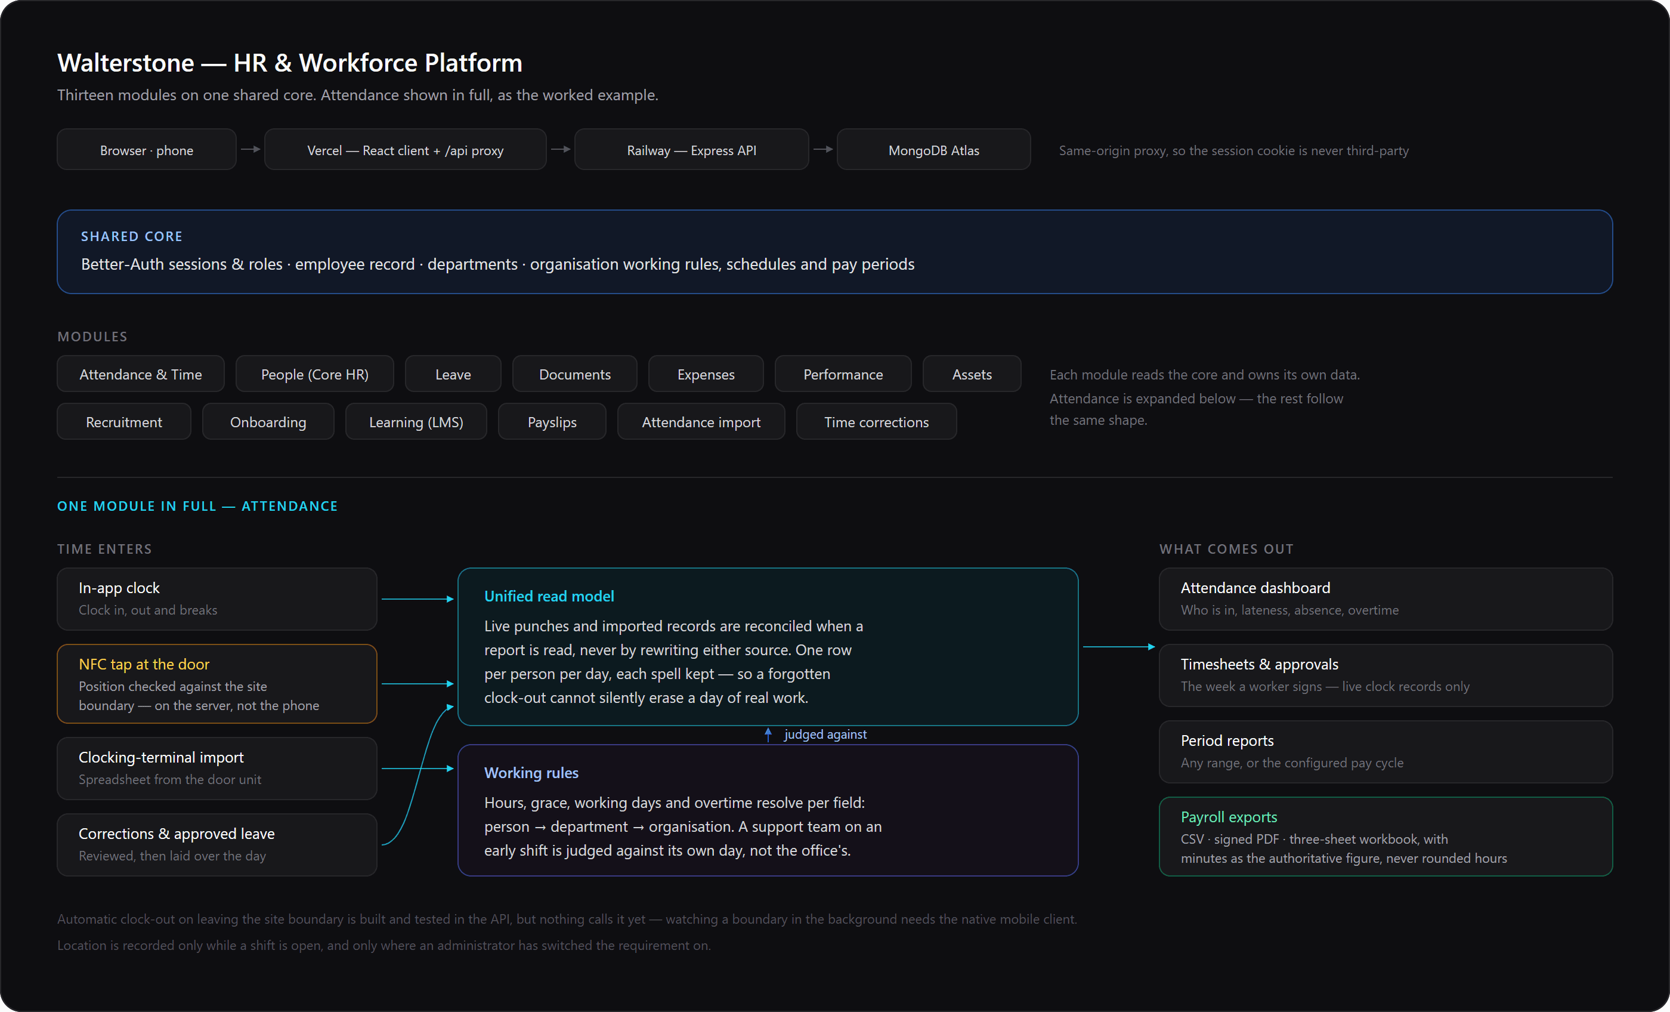1670x1012 pixels.
Task: Click the 'ONE MODULE IN FULL — ATTENDANCE' heading
Action: coord(197,506)
